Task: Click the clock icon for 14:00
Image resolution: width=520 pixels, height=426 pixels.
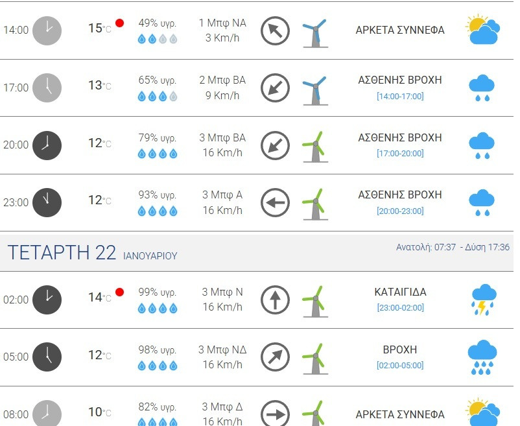Action: (47, 30)
